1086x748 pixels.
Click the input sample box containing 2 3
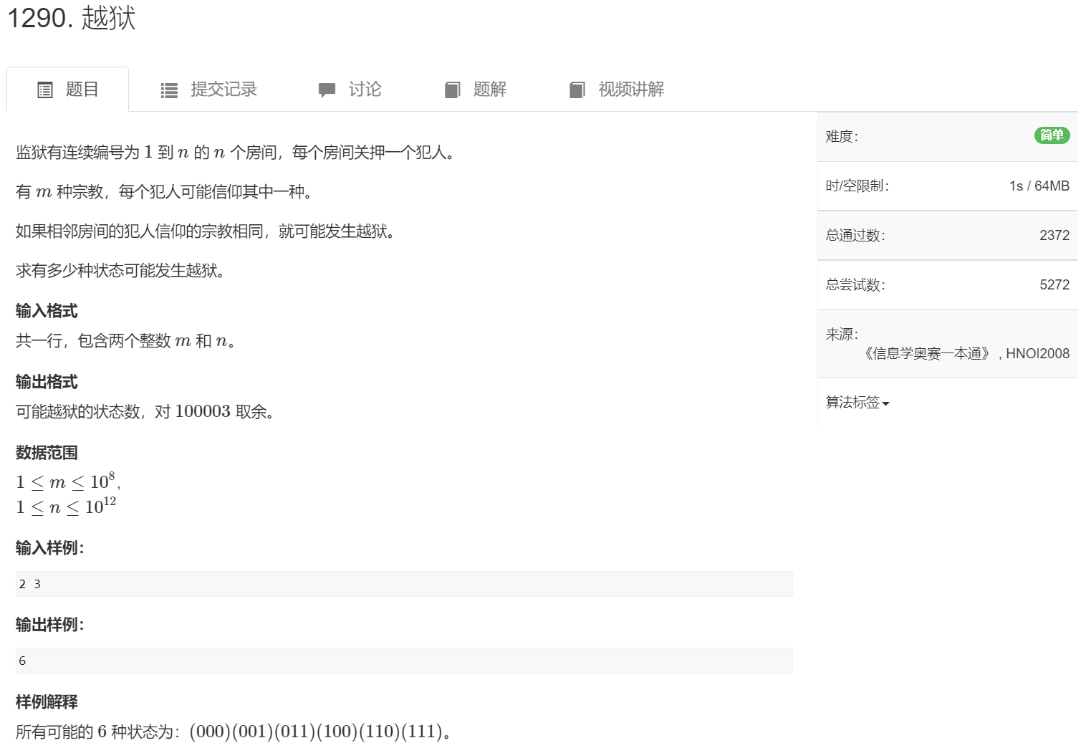tap(404, 584)
